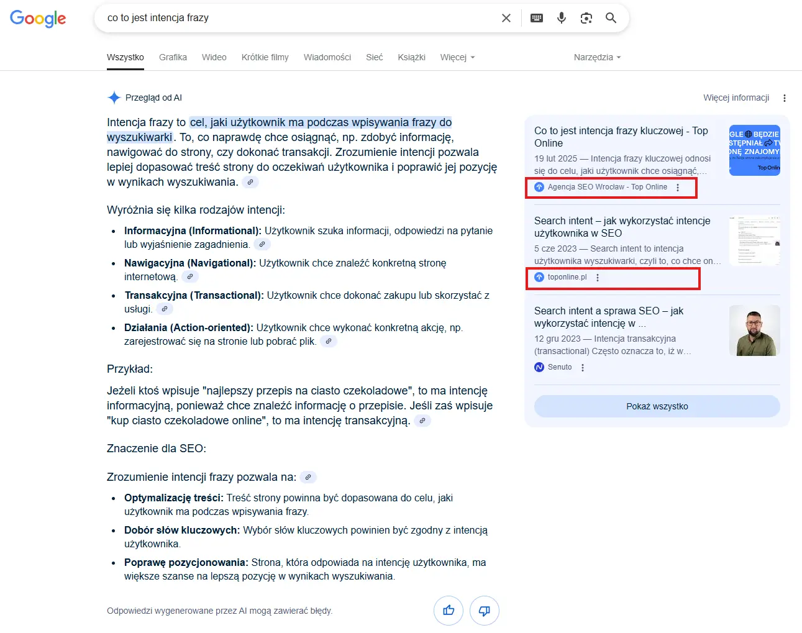Click the Senuto favicon
This screenshot has width=802, height=633.
(x=539, y=367)
